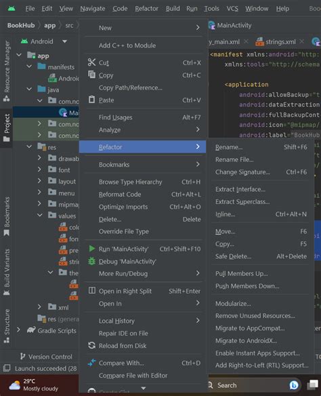The image size is (321, 396).
Task: Collapse the manifests folder
Action: click(x=30, y=66)
